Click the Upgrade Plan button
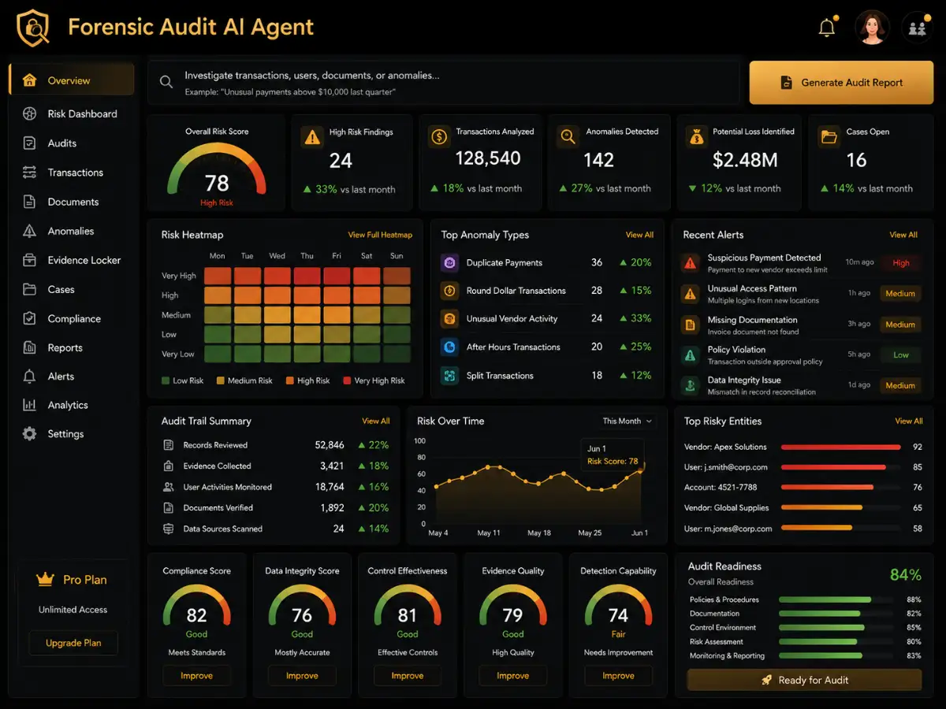The width and height of the screenshot is (946, 709). point(73,643)
